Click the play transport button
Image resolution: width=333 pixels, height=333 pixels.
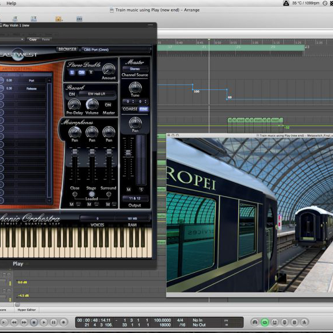(44, 323)
